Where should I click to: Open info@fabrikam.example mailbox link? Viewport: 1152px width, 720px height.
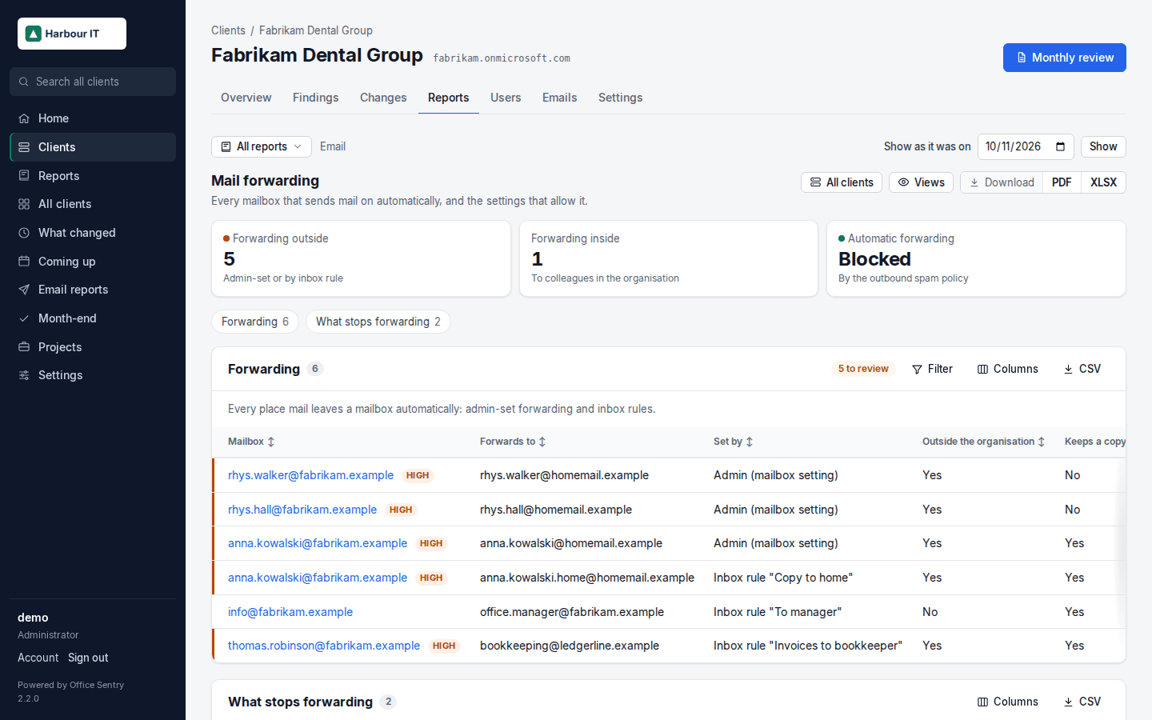click(x=290, y=612)
